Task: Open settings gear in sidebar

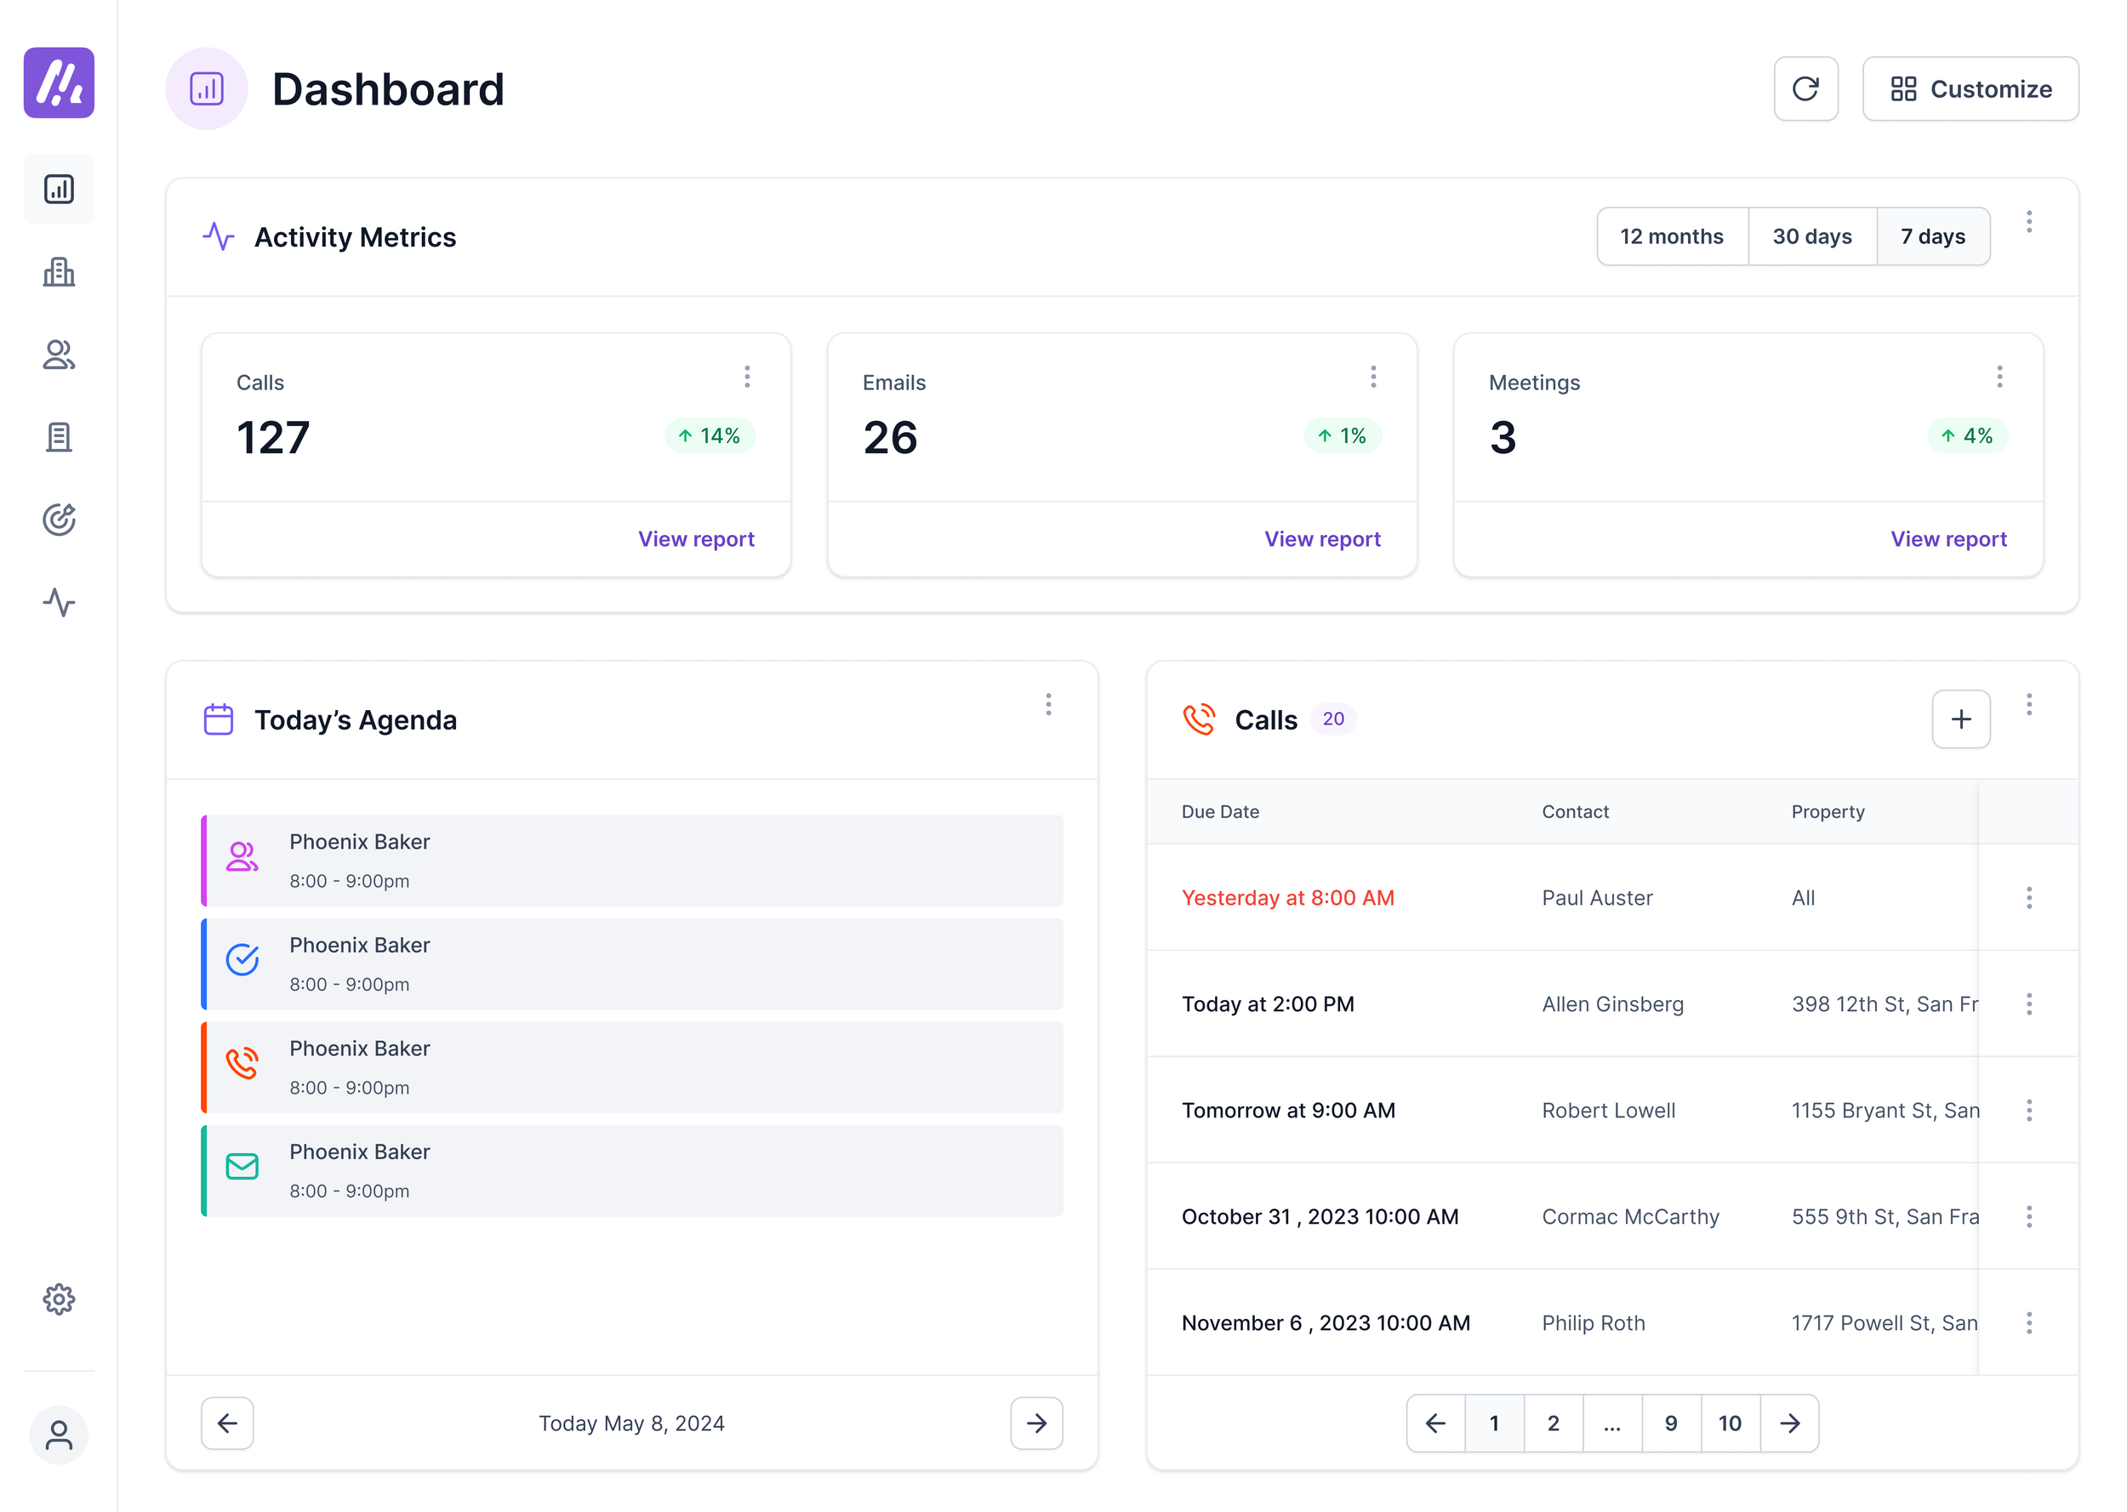Action: tap(59, 1299)
